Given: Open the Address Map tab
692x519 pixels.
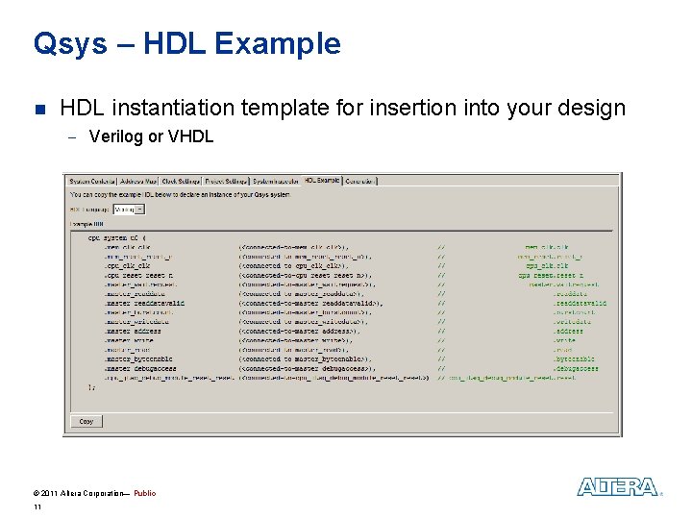Looking at the screenshot, I should pos(138,181).
